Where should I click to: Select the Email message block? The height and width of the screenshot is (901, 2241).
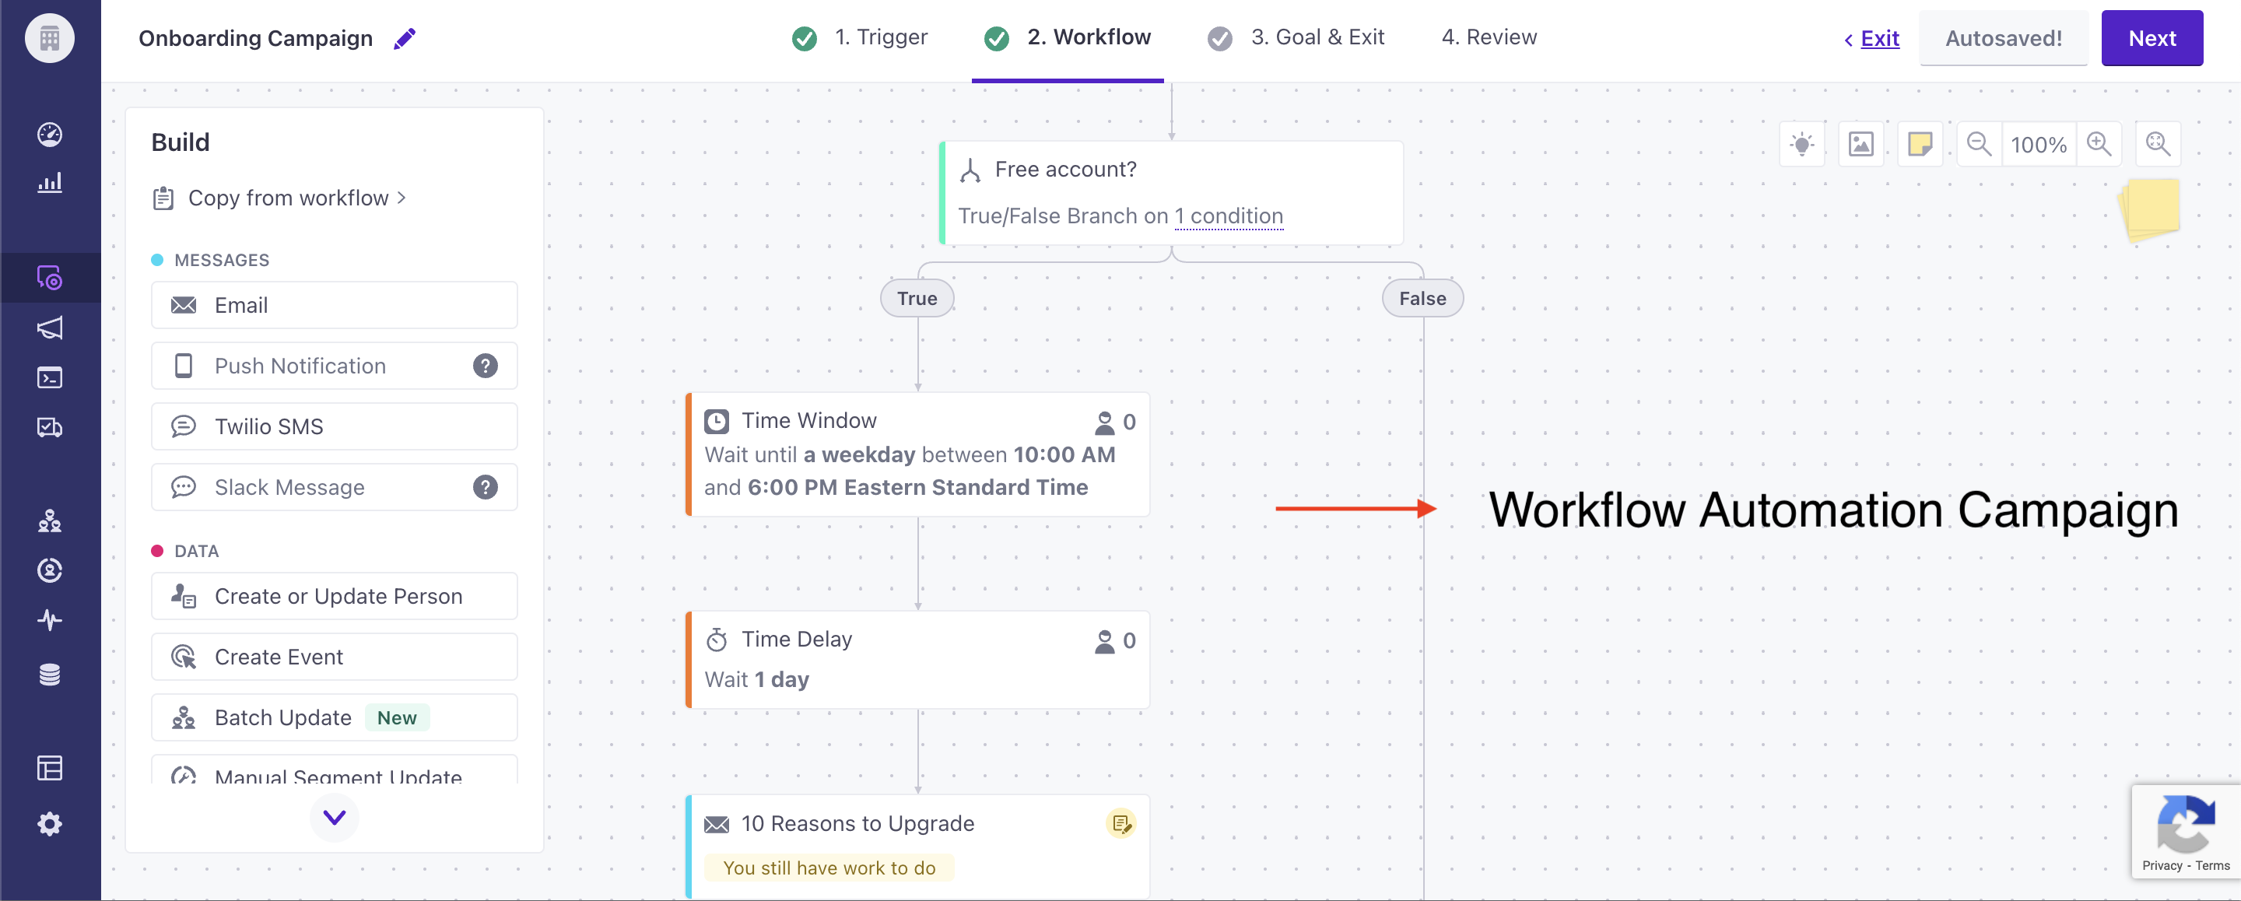click(334, 305)
